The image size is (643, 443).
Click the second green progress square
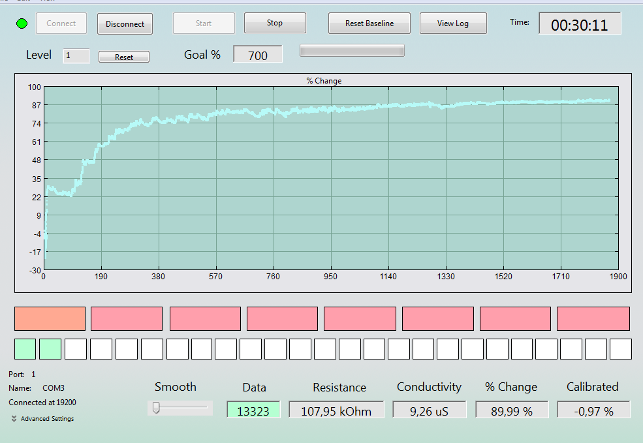(x=50, y=349)
